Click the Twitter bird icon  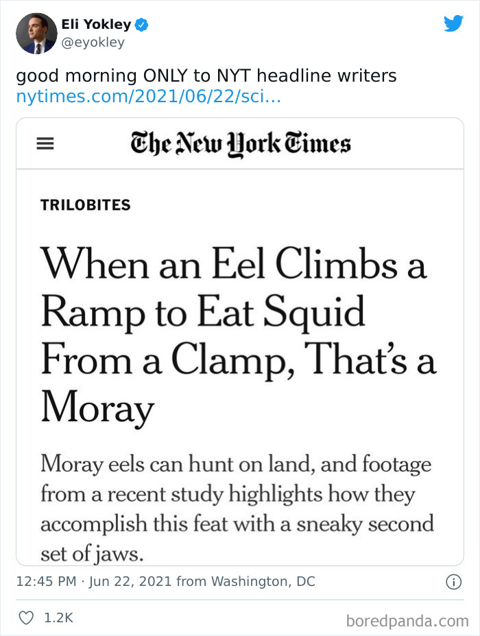point(454,23)
